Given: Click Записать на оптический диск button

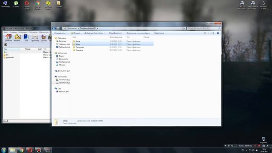Looking at the screenshot, I should point(138,33).
